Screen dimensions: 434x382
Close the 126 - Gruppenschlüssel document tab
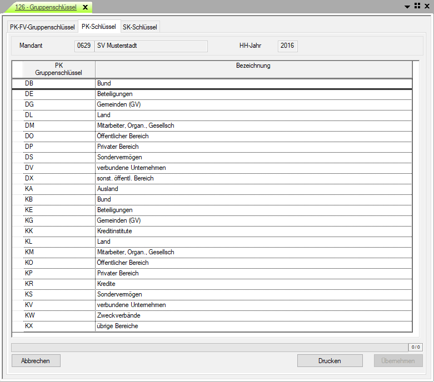pyautogui.click(x=85, y=7)
